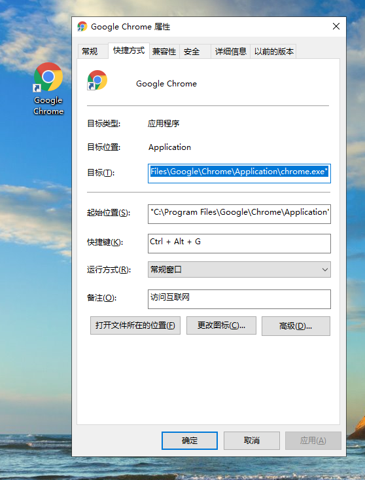Click the Google Chrome name text in panel
The width and height of the screenshot is (365, 480).
pos(166,84)
